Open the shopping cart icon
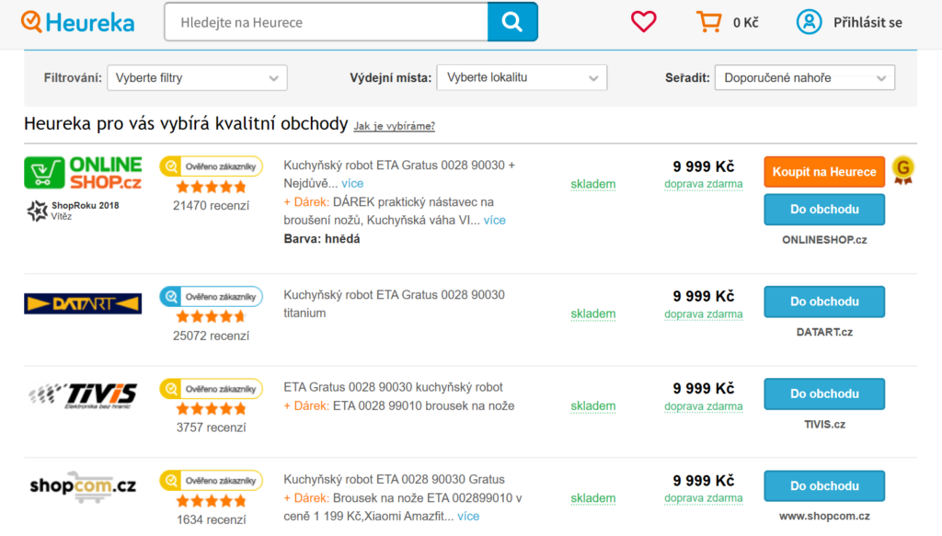This screenshot has height=536, width=942. (x=708, y=22)
